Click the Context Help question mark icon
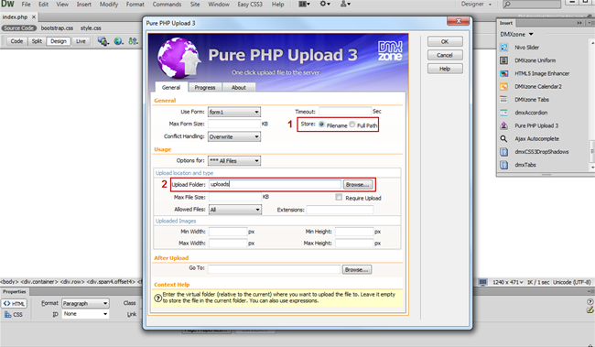The image size is (595, 347). click(157, 298)
